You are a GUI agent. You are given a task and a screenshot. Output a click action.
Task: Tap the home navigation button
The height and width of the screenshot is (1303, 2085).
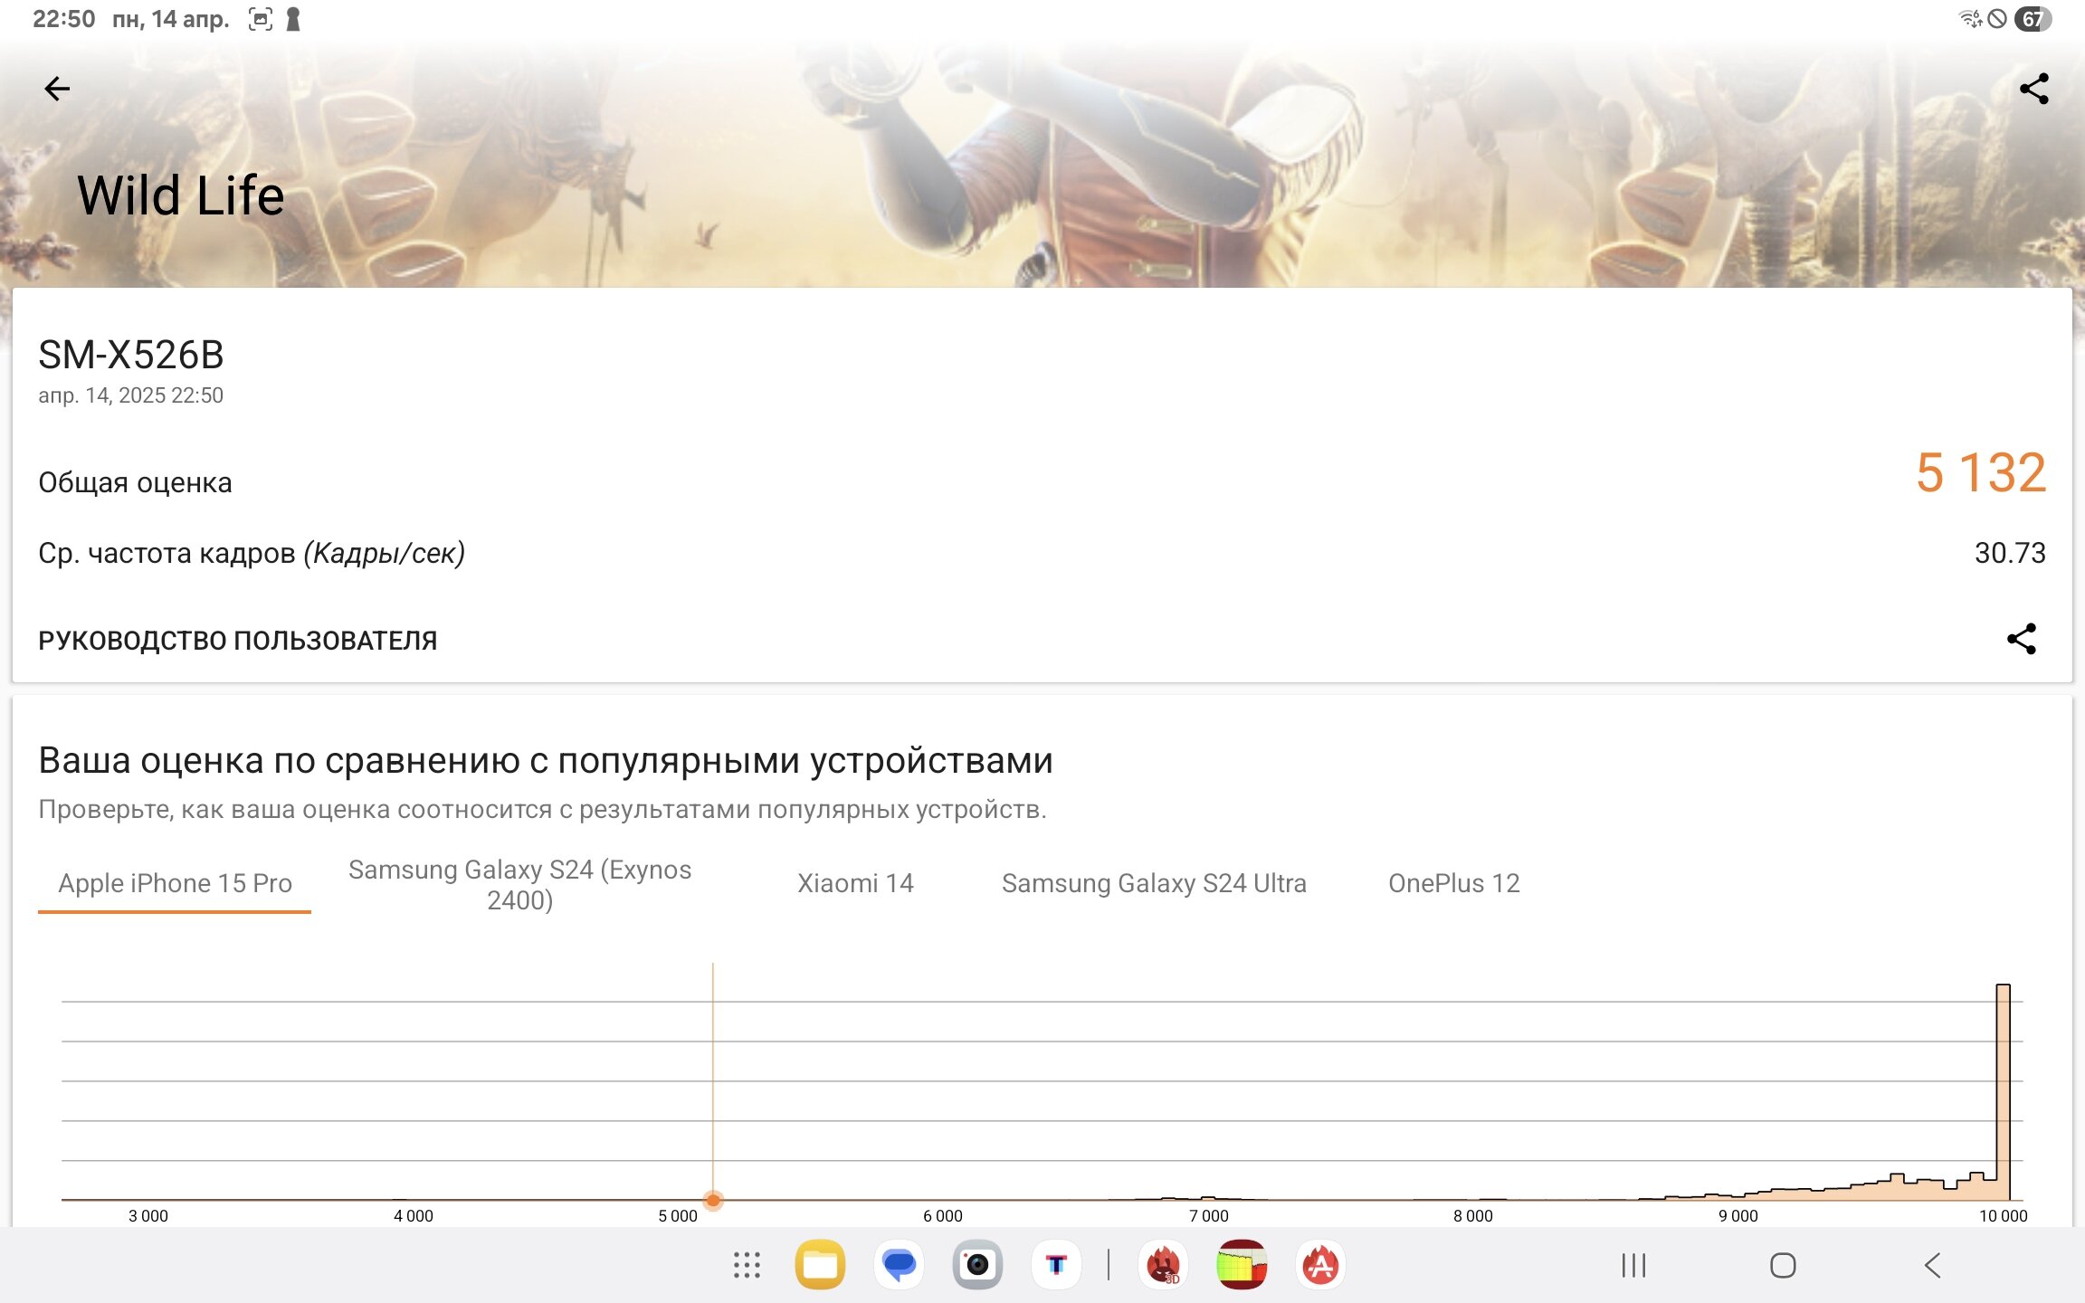click(x=1783, y=1265)
